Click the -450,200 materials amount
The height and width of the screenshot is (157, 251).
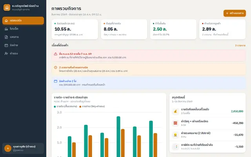[238, 123]
